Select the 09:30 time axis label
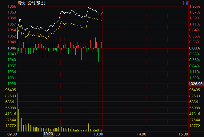The height and width of the screenshot is (137, 204). pyautogui.click(x=12, y=134)
